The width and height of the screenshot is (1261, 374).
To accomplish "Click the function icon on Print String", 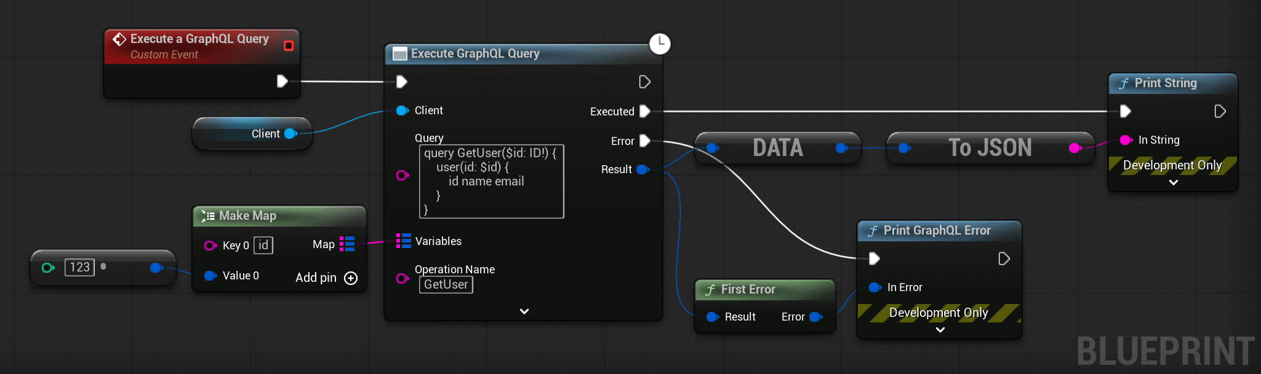I will 1124,84.
